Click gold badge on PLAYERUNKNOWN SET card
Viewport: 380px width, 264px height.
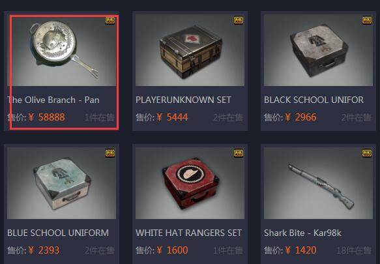(239, 20)
